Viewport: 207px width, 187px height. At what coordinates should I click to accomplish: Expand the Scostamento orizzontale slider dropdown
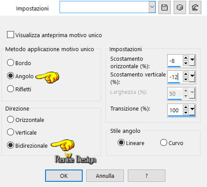pyautogui.click(x=192, y=60)
